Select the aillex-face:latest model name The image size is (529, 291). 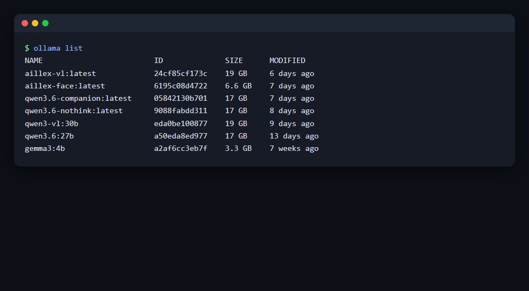point(65,86)
